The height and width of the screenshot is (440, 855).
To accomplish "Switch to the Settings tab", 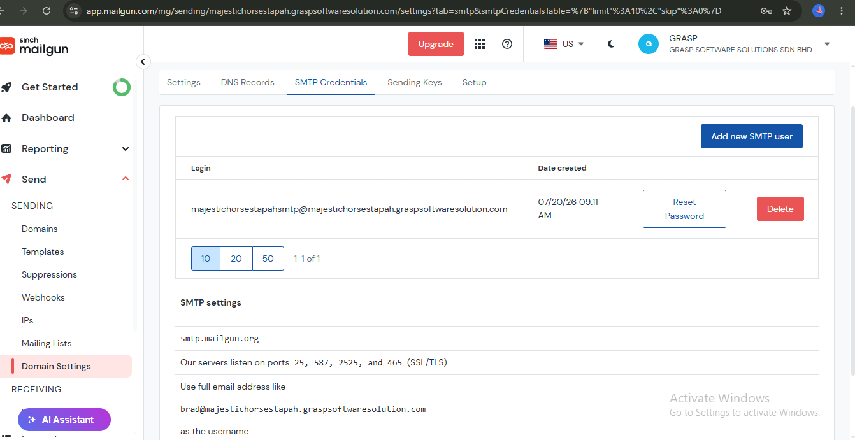I will pos(183,82).
